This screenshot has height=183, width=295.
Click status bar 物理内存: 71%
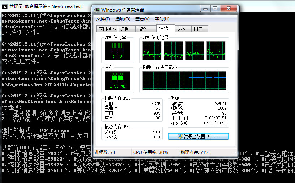(195, 152)
